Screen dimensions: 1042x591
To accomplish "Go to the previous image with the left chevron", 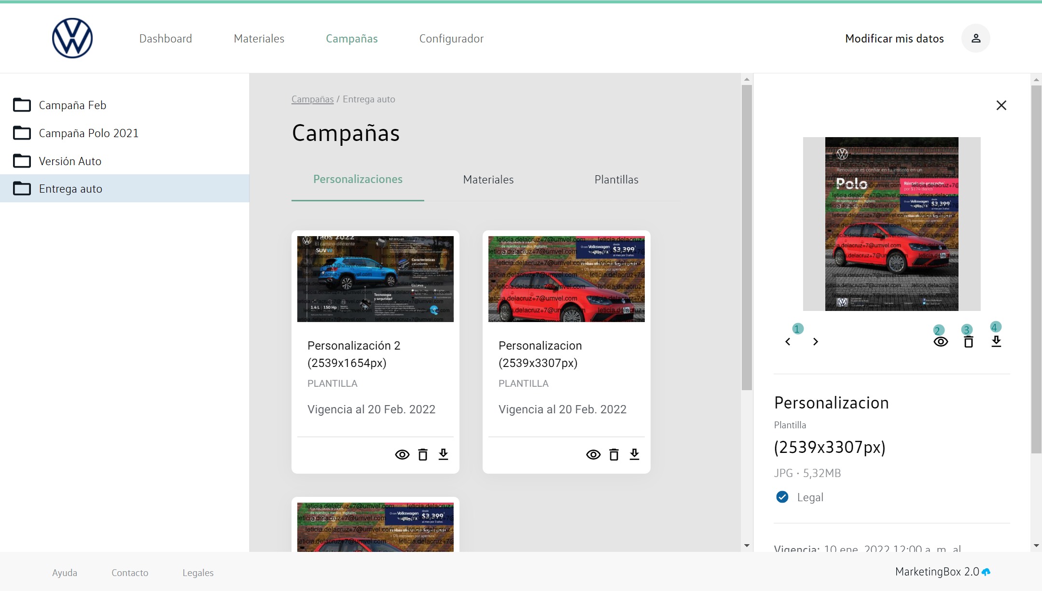I will pyautogui.click(x=788, y=342).
